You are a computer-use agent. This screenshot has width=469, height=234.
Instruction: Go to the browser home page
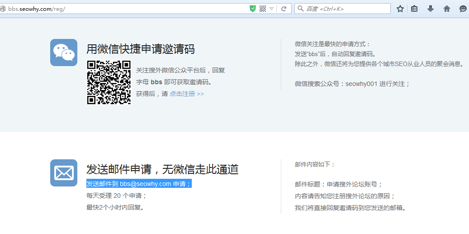click(x=447, y=9)
